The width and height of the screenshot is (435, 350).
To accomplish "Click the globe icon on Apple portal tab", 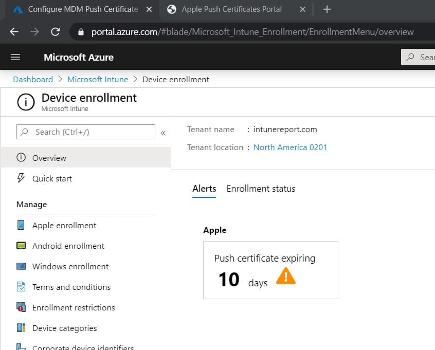I will [x=172, y=9].
